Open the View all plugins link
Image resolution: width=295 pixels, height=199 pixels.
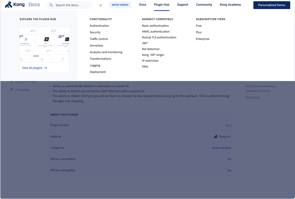(x=34, y=68)
